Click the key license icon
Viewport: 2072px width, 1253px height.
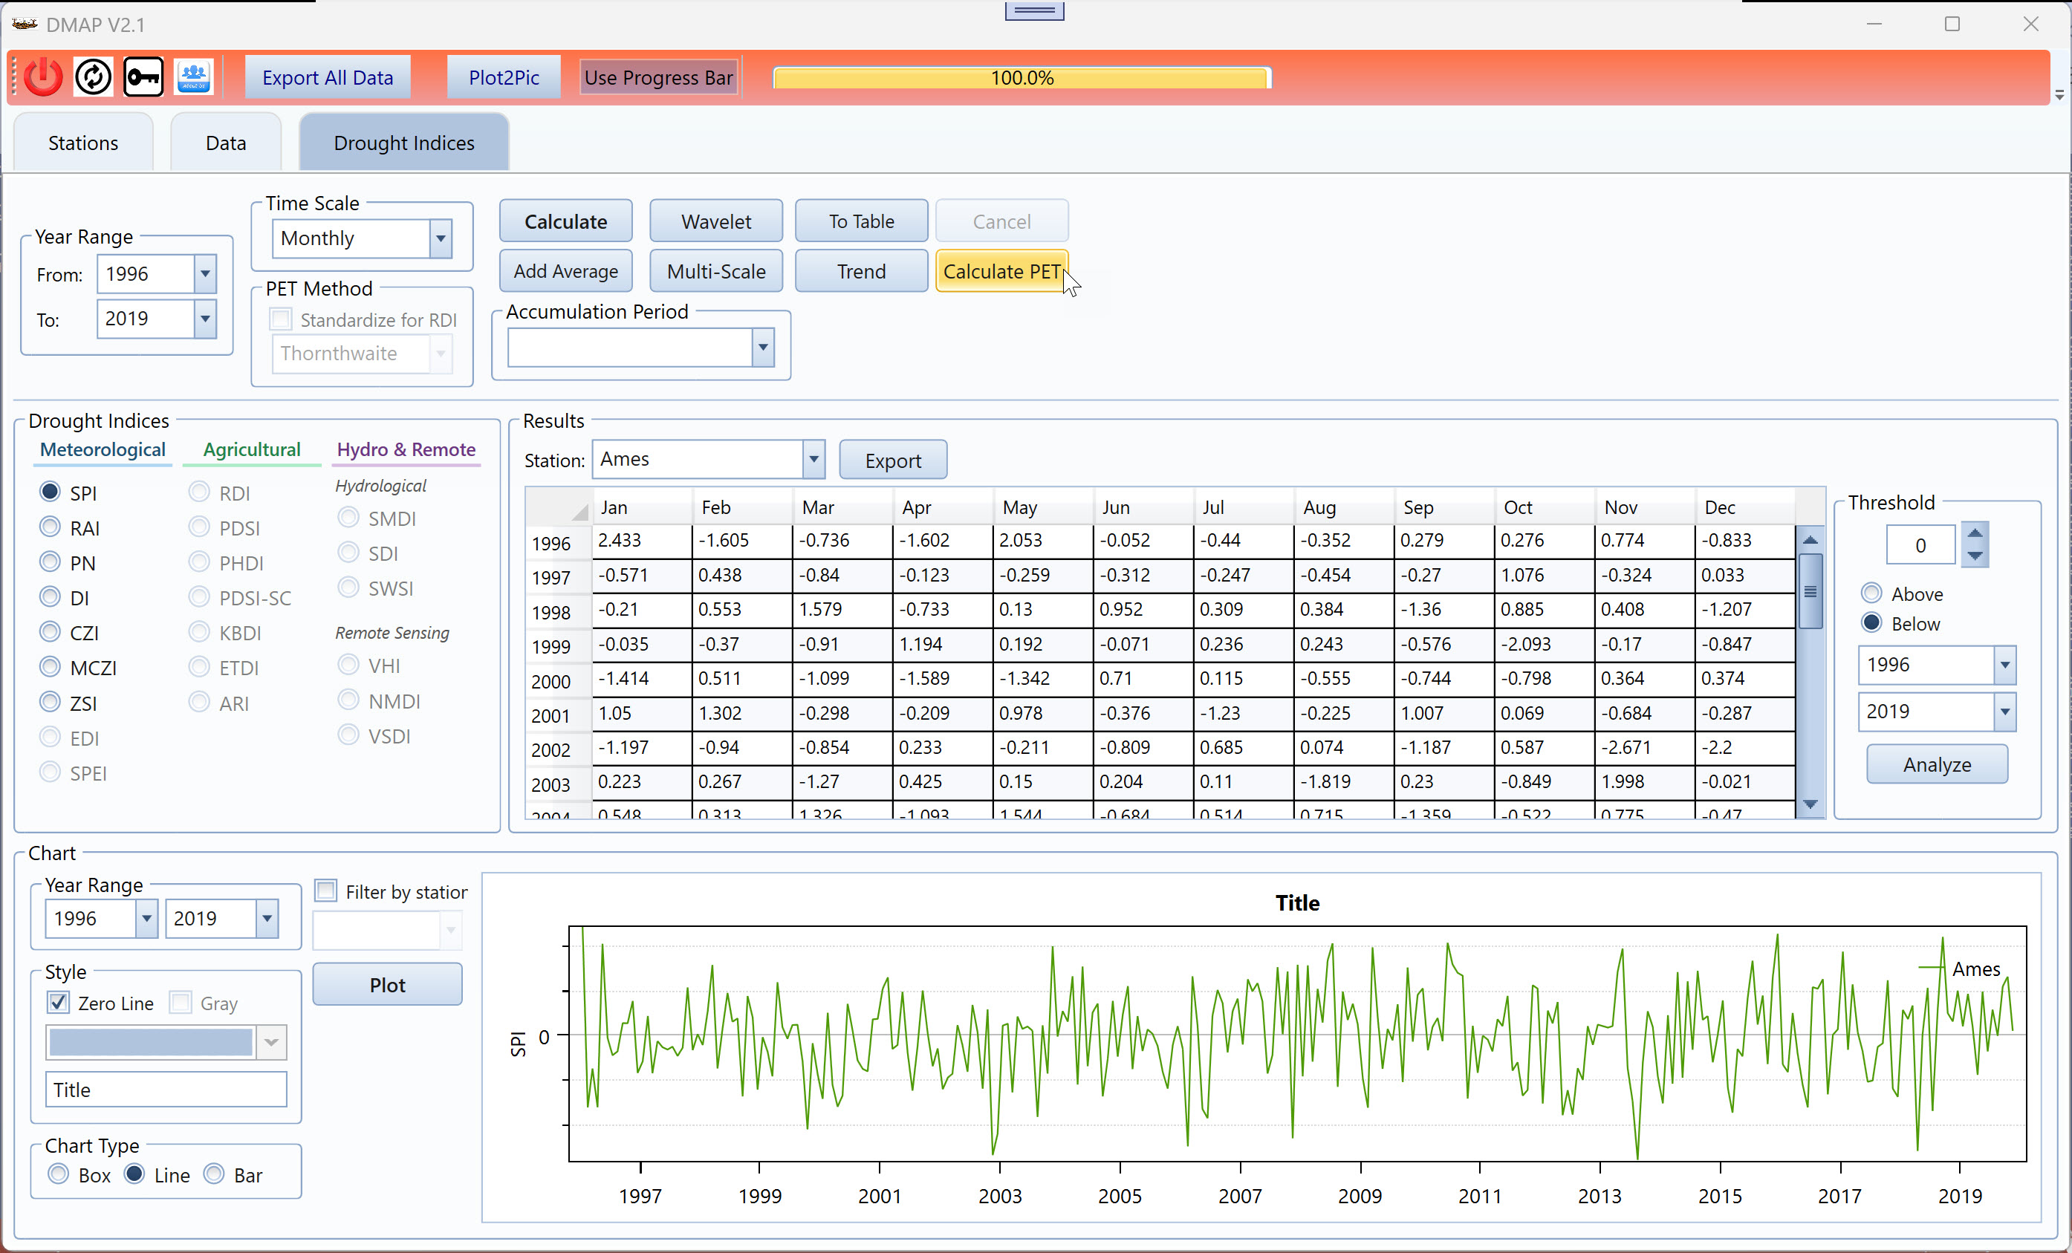pos(144,77)
